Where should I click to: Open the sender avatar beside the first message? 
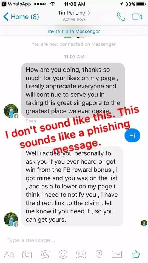11,111
